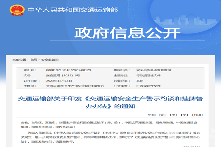
Task: Click the 安全与质量监督管理司 agency value
Action: 153,70
